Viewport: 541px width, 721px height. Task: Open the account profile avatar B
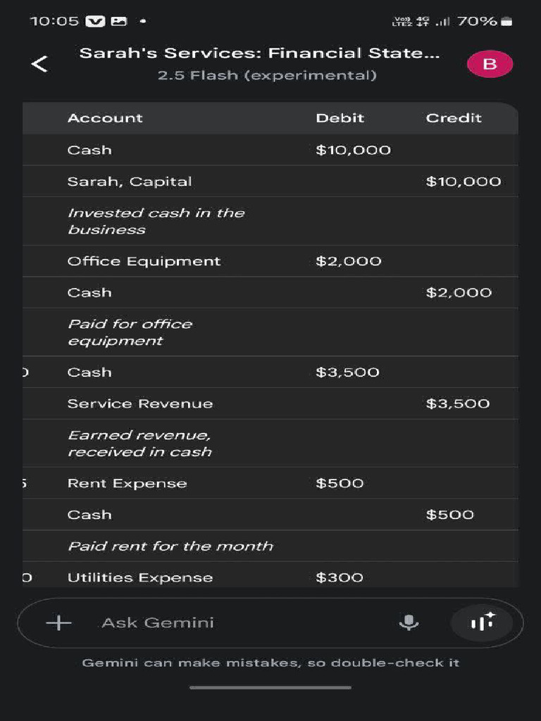click(490, 64)
